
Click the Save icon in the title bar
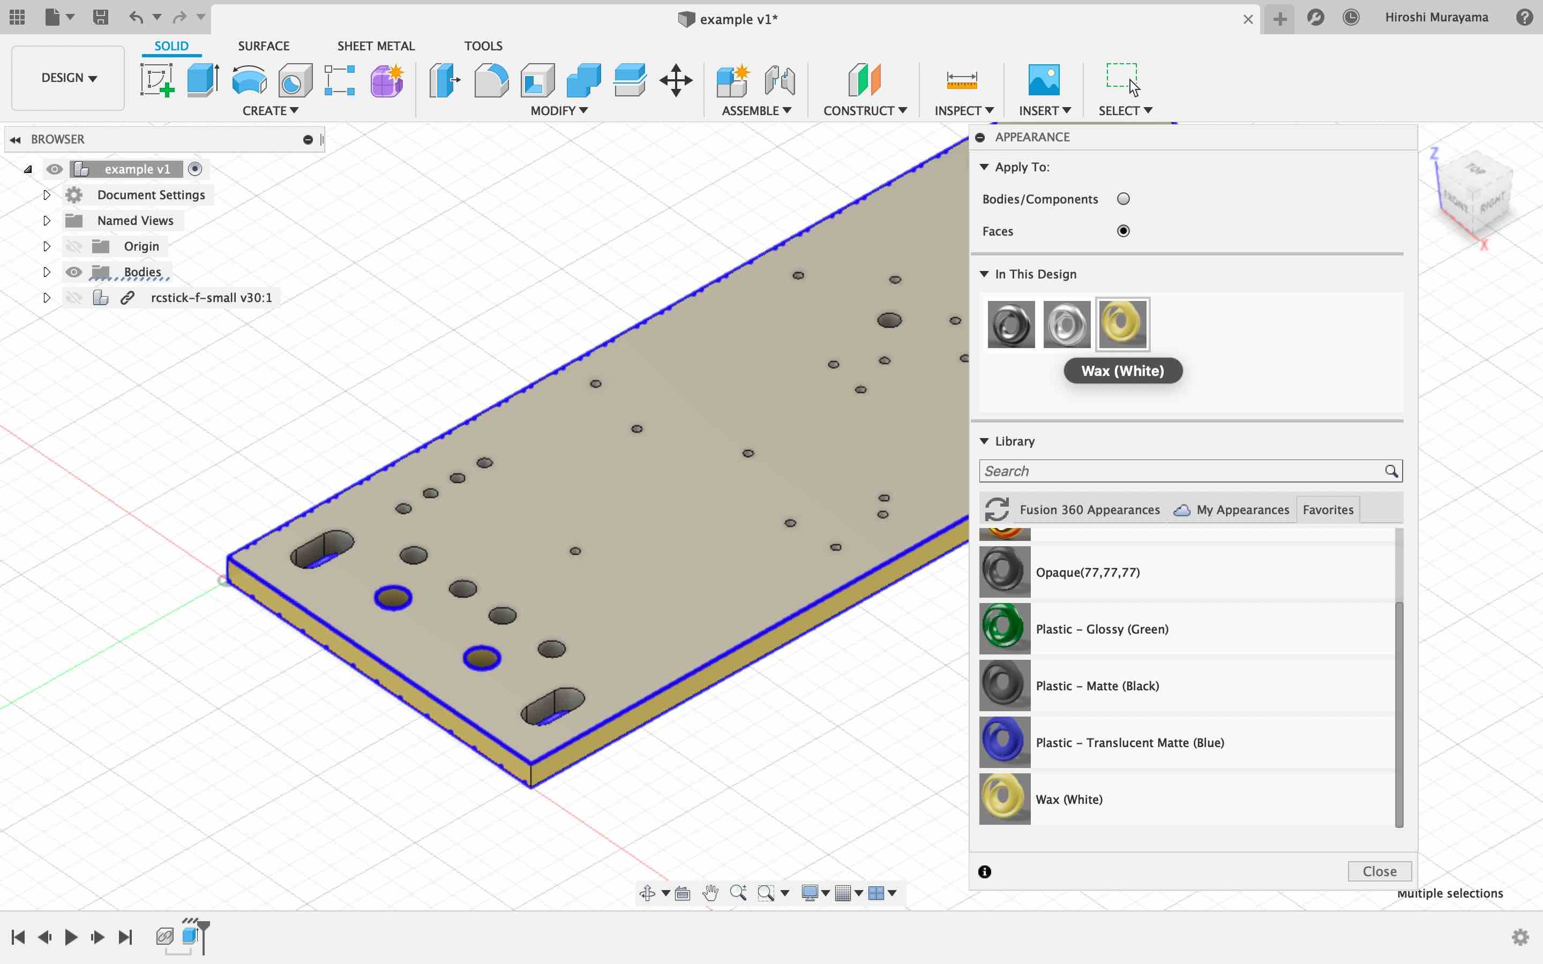(x=100, y=17)
